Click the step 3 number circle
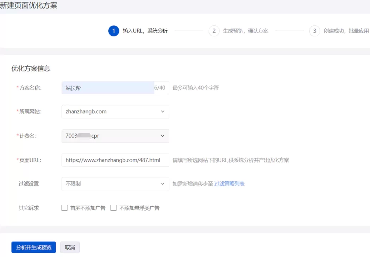This screenshot has height=257, width=370. 315,31
